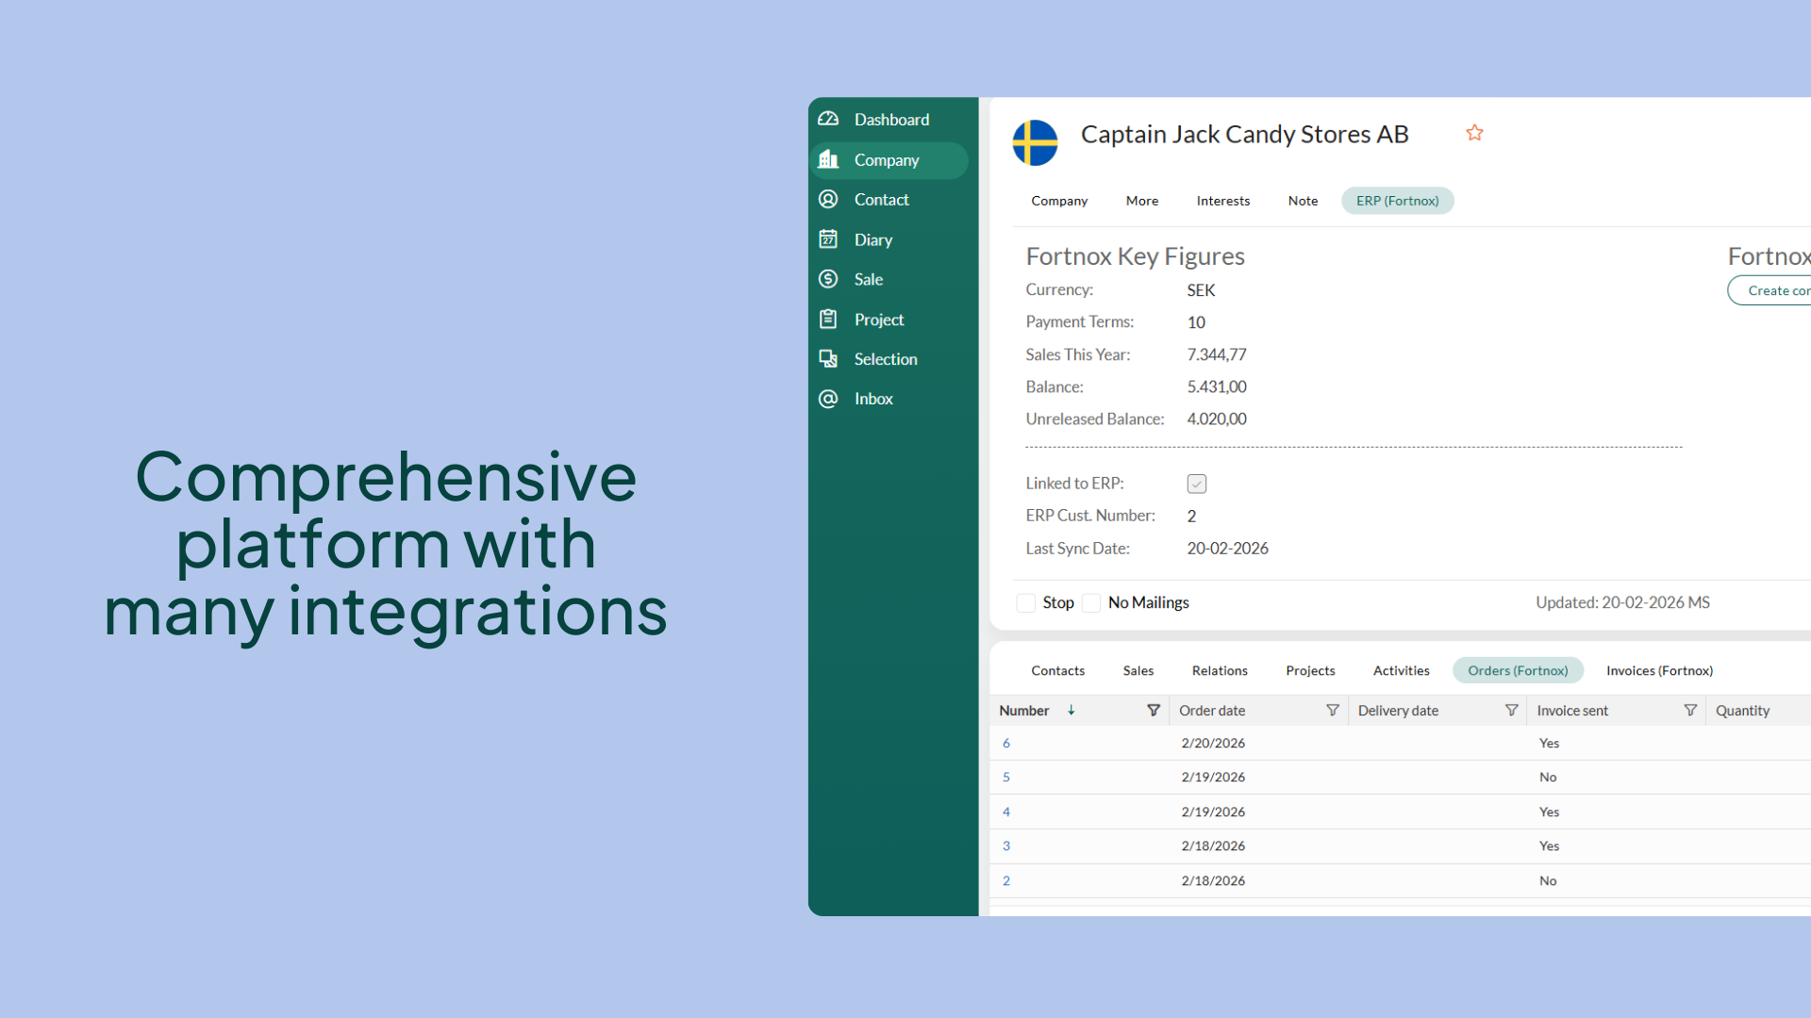Switch to the Interests tab
Image resolution: width=1811 pixels, height=1018 pixels.
[x=1222, y=201]
